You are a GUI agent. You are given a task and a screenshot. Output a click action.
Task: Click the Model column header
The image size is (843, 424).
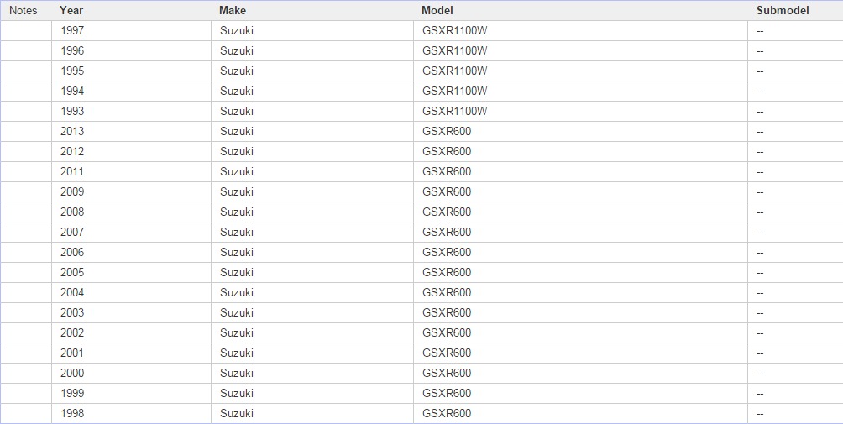437,10
